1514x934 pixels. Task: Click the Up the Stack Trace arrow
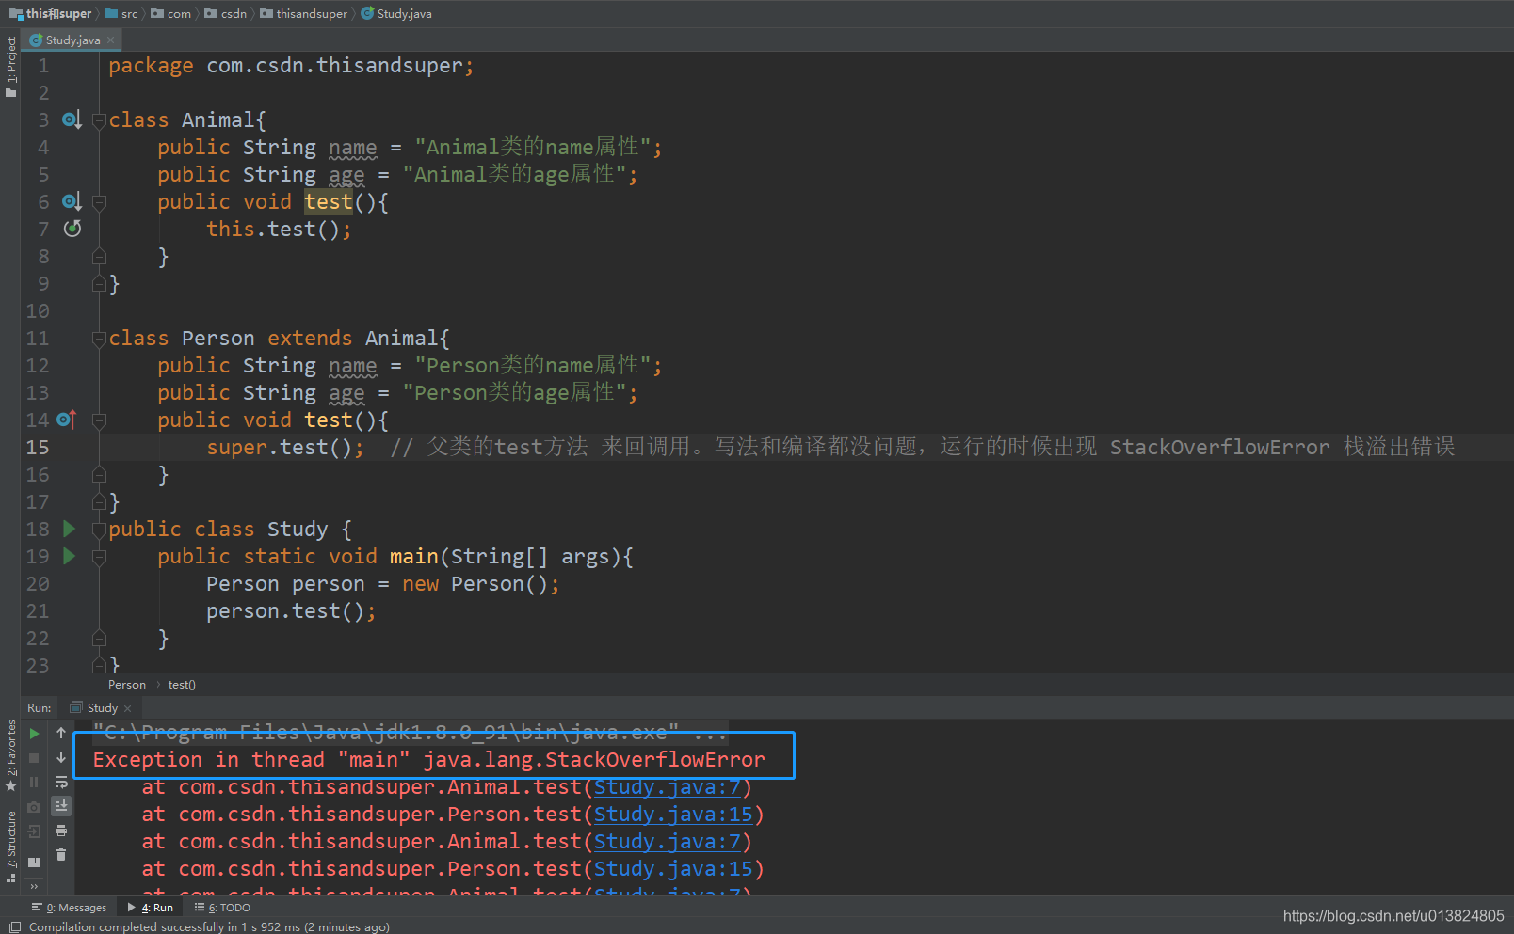tap(61, 734)
